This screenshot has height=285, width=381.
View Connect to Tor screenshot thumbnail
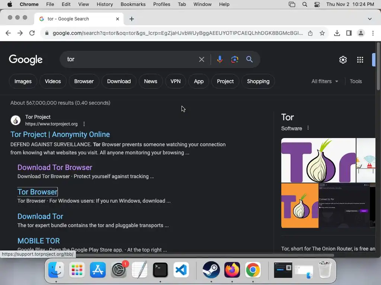[344, 206]
